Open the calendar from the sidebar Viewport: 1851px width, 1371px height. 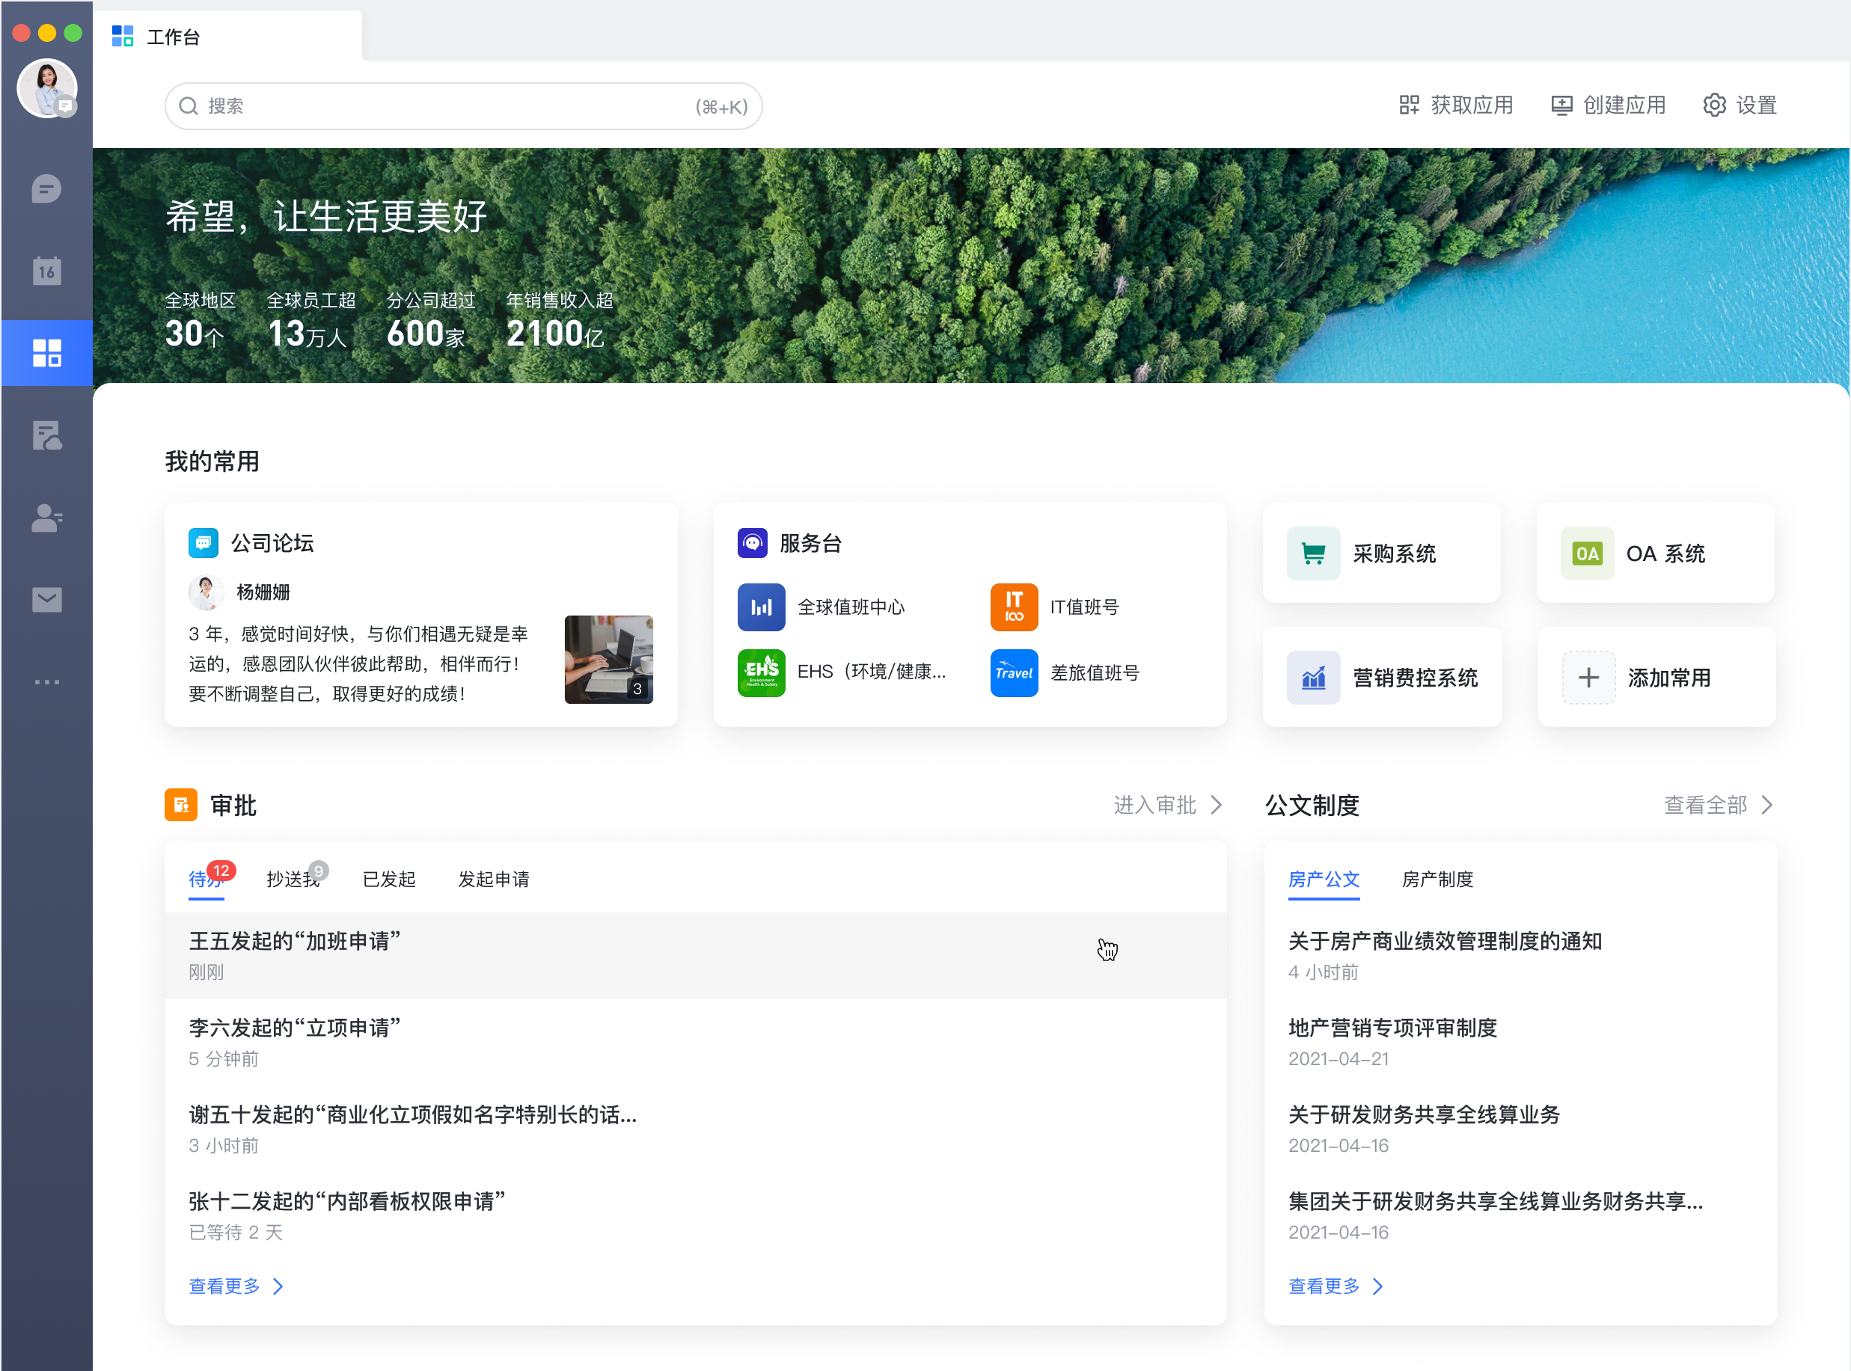pyautogui.click(x=47, y=270)
